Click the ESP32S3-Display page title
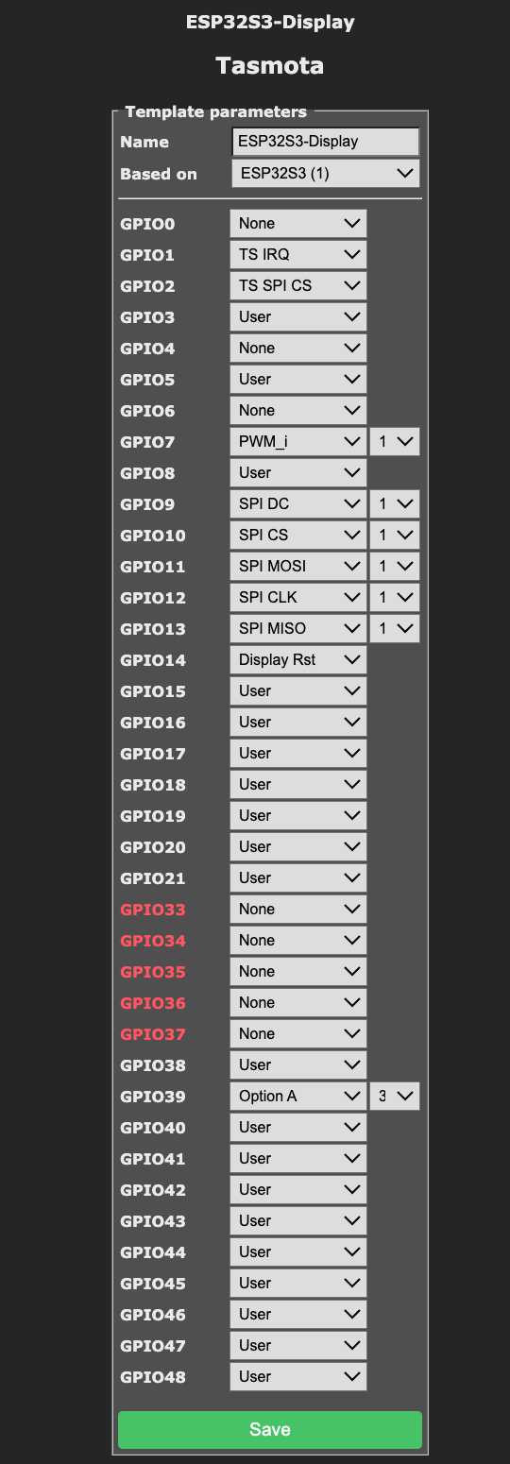The height and width of the screenshot is (1464, 510). point(270,22)
